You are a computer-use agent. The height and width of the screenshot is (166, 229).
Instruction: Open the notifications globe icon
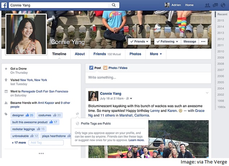pos(223,5)
